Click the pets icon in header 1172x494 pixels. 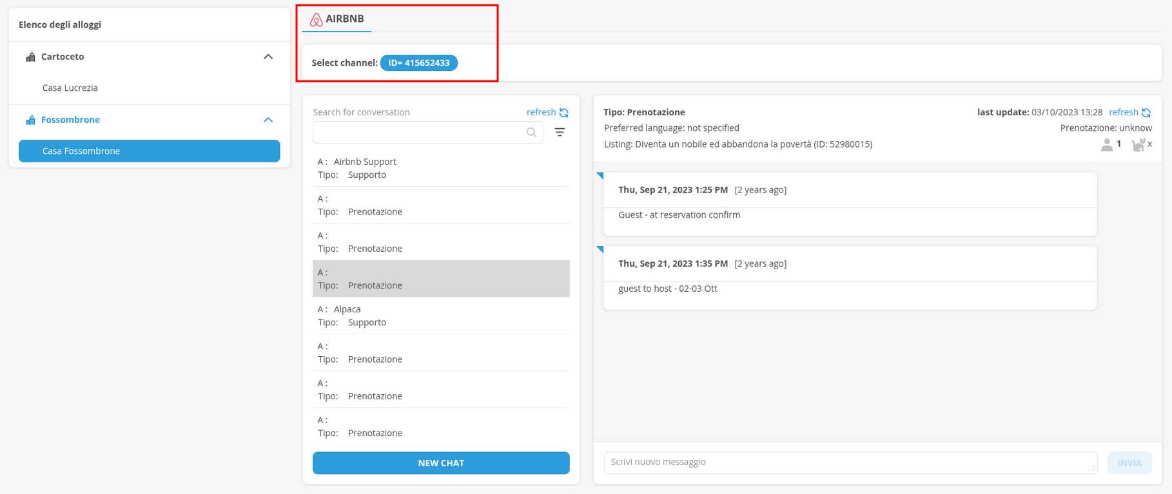coord(1138,145)
